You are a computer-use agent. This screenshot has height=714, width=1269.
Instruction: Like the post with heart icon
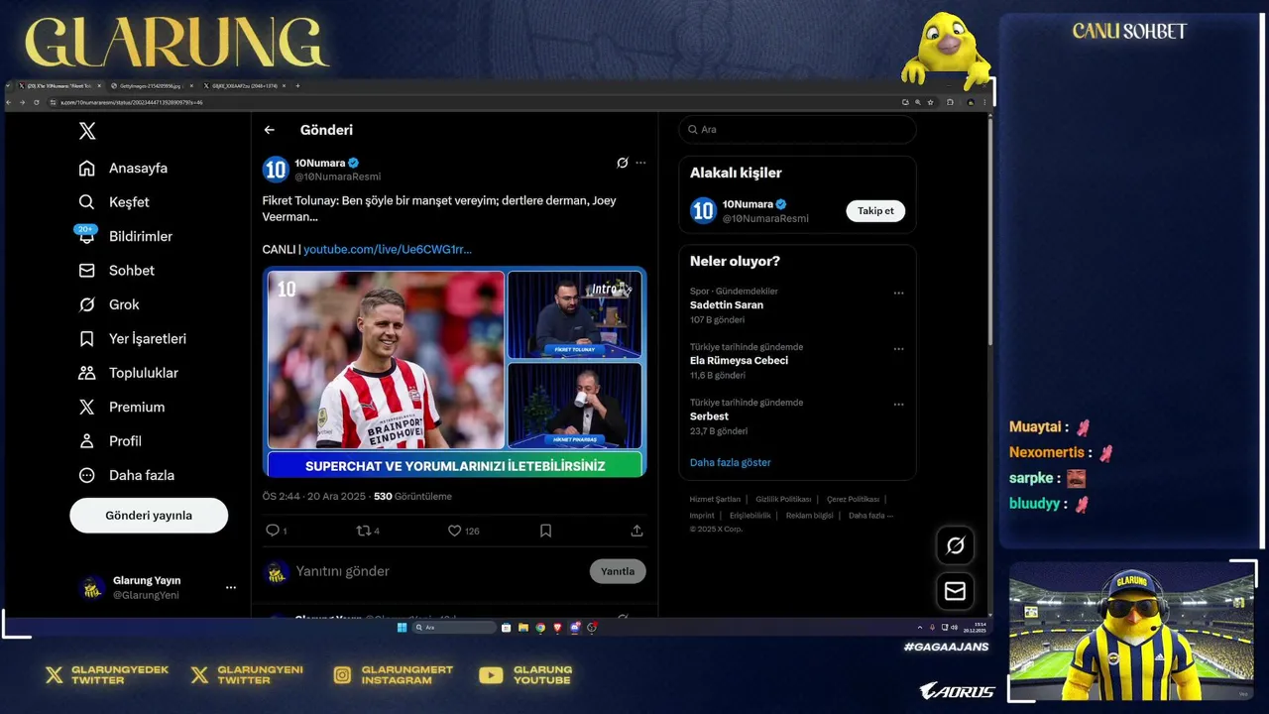click(454, 531)
